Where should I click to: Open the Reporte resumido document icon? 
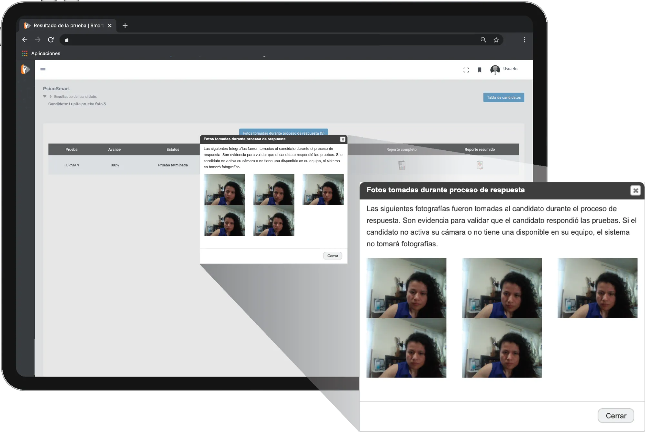pos(480,165)
